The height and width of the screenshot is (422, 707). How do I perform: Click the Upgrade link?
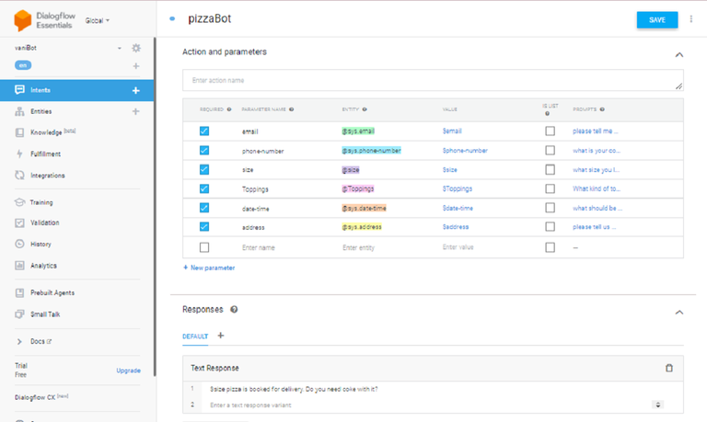pos(129,371)
